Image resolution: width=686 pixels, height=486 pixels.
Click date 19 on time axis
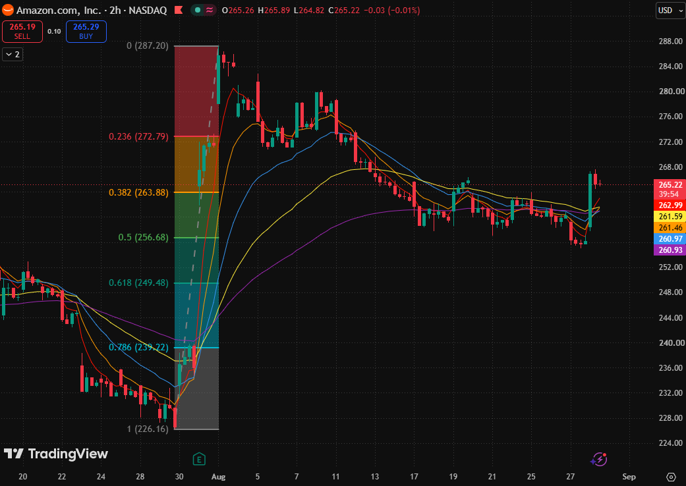(x=453, y=476)
